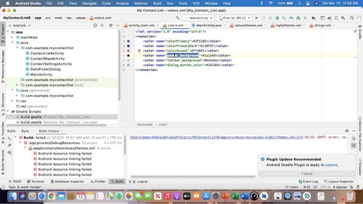
Task: Click scroll-to-end icon beside build output
Action: [354, 145]
